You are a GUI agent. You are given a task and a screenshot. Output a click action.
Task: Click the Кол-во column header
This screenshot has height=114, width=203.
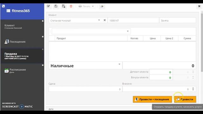coord(135,38)
